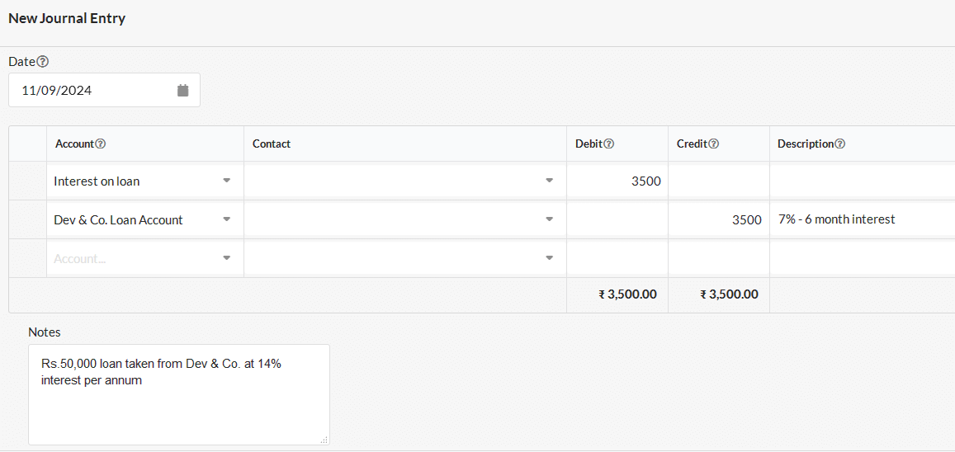The height and width of the screenshot is (452, 955).
Task: Show help for the Debit column
Action: 609,144
